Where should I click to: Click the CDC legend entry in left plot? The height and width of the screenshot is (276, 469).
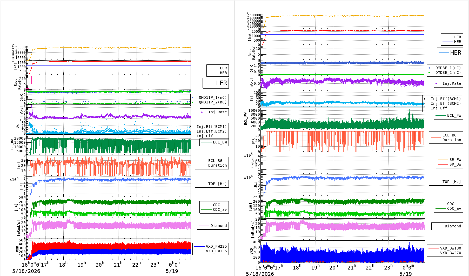[216, 205]
